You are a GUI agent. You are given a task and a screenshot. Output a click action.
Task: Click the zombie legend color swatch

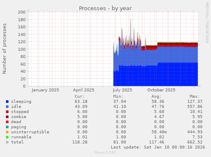[x=7, y=117]
